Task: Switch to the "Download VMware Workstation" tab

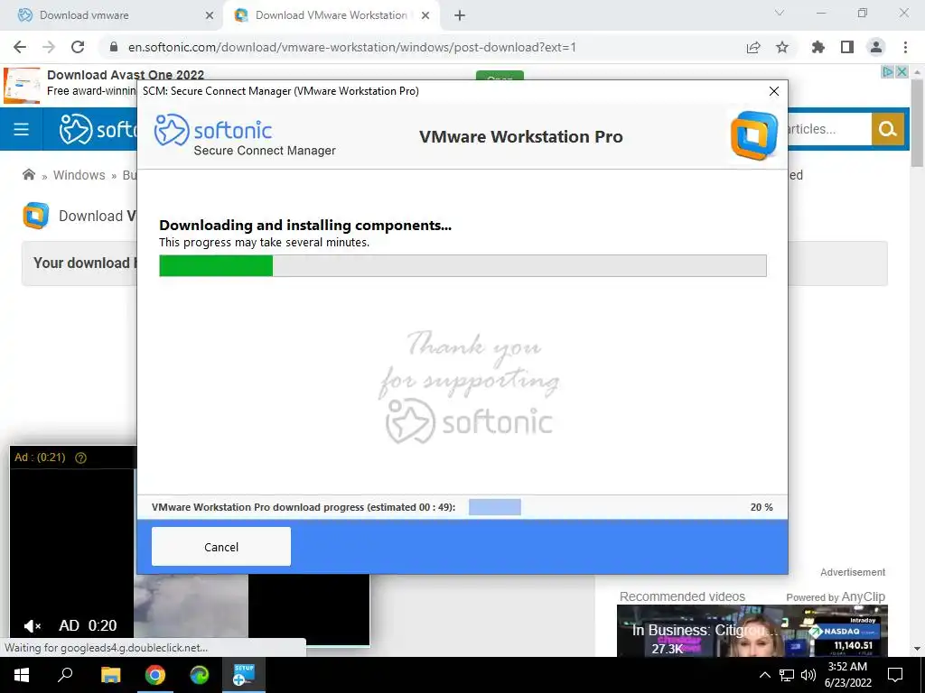Action: (x=331, y=15)
